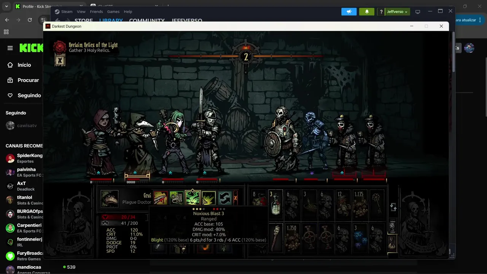
Task: Open the Steam announcements megaphone button
Action: (349, 12)
